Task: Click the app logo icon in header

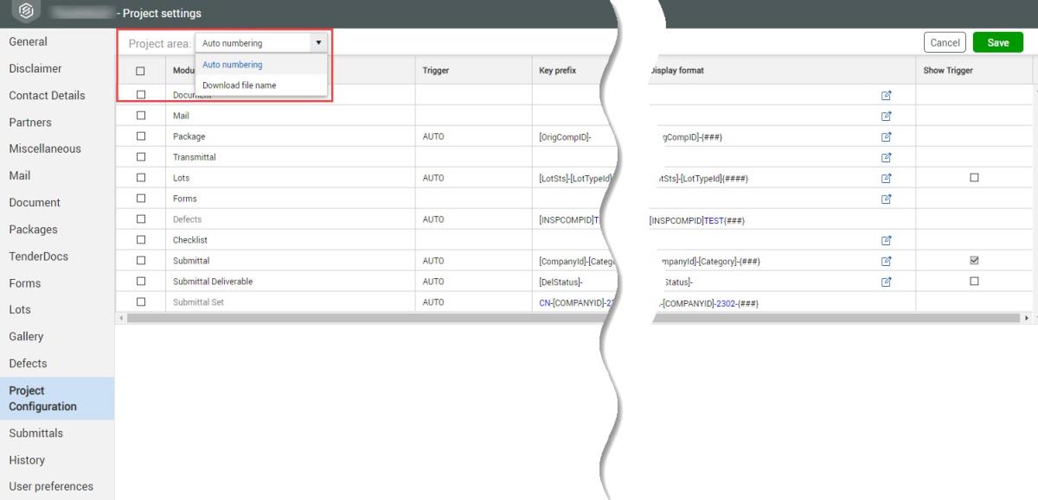Action: (x=27, y=12)
